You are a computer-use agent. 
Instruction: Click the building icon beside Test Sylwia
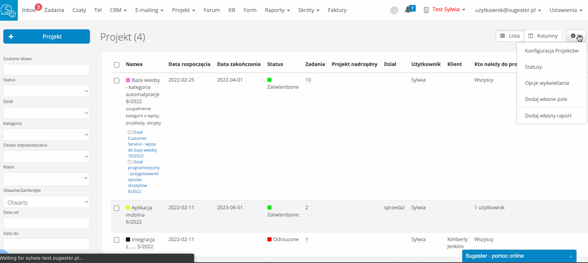[426, 10]
